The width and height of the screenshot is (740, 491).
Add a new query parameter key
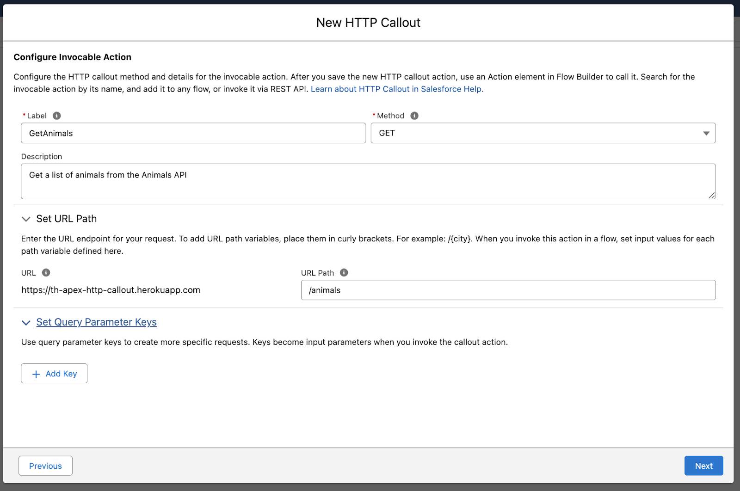(54, 373)
